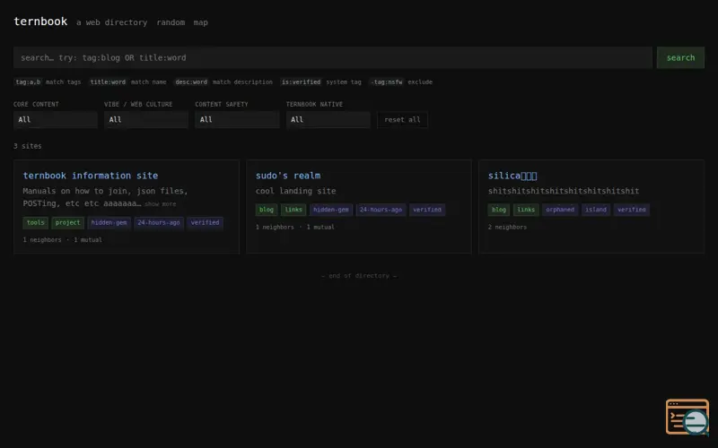718x448 pixels.
Task: Select the project tag on ternbook card
Action: click(68, 222)
